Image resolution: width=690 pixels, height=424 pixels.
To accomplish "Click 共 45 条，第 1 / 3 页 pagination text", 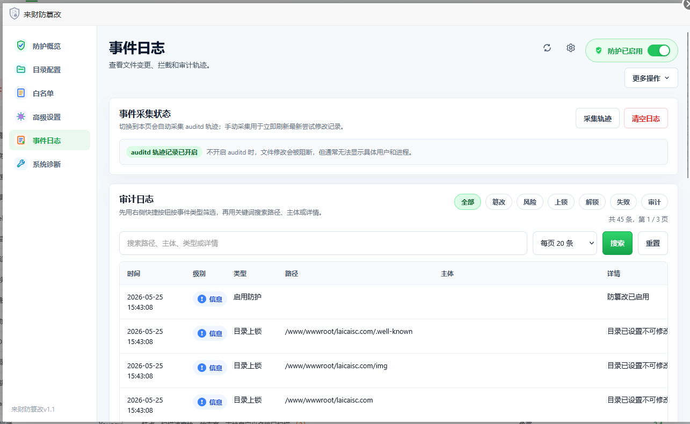I will coord(638,219).
